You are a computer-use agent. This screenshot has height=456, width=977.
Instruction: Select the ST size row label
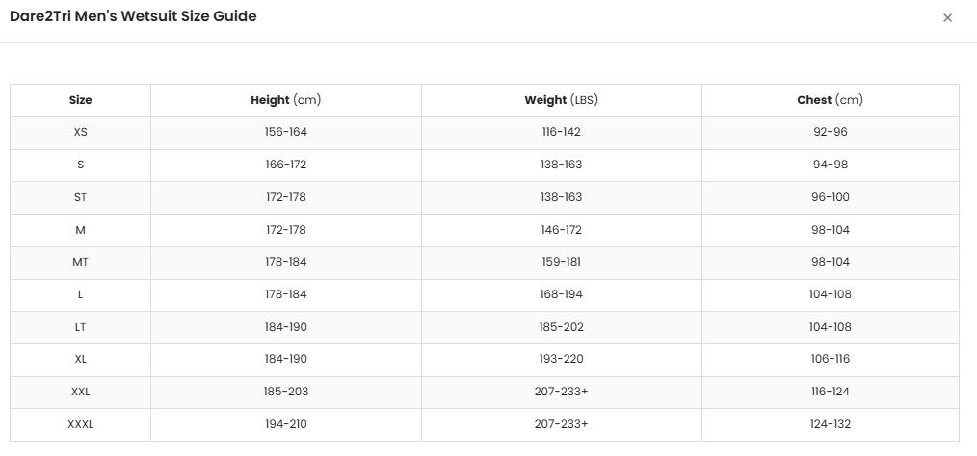[80, 197]
